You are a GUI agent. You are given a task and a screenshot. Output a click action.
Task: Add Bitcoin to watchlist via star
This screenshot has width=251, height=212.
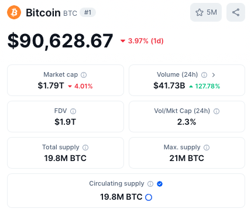pos(206,12)
